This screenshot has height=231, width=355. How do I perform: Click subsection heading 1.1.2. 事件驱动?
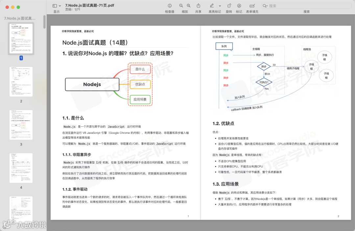tap(75, 189)
